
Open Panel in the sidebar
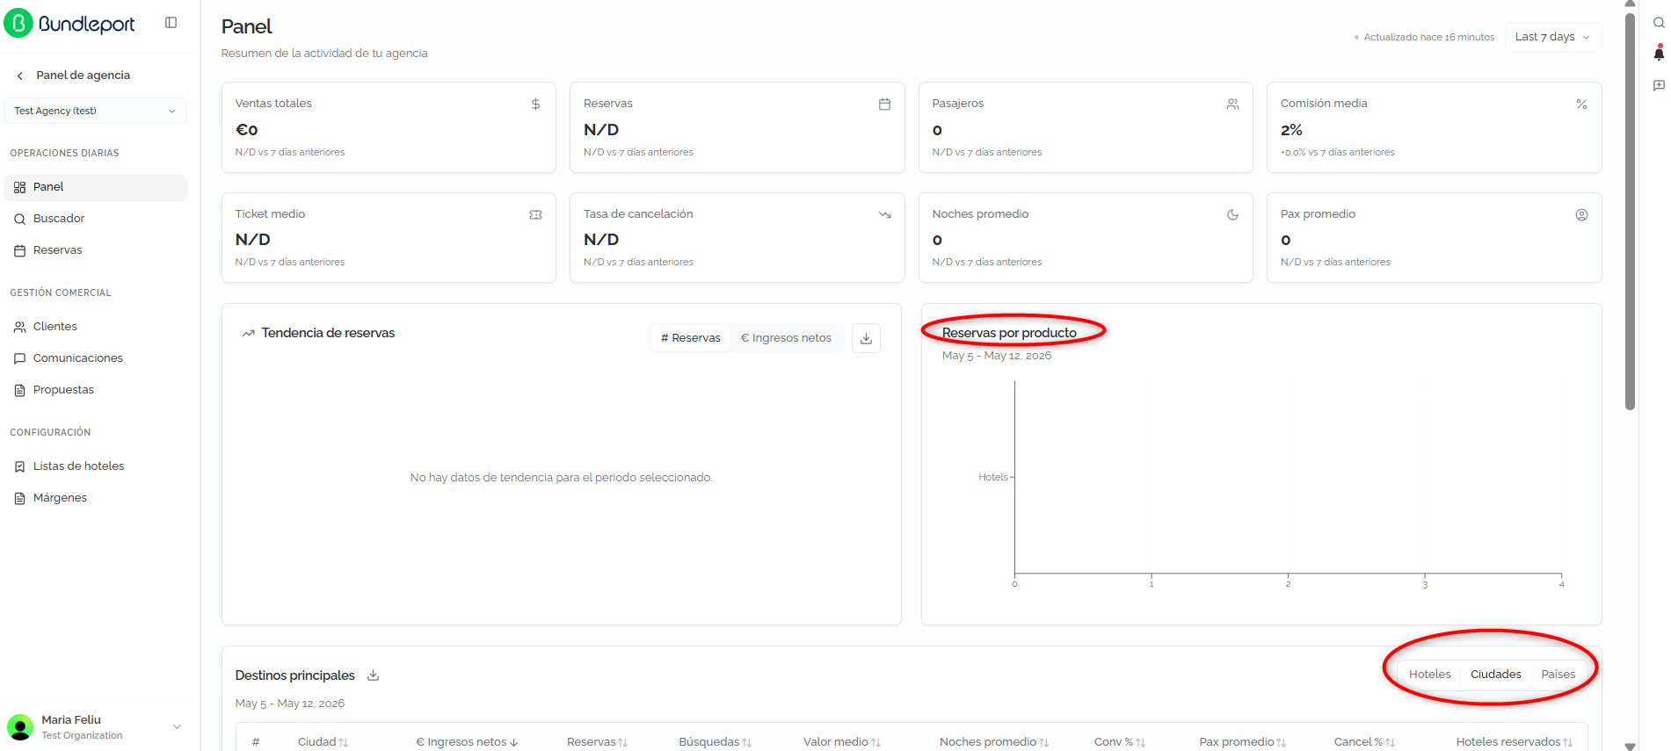coord(95,187)
